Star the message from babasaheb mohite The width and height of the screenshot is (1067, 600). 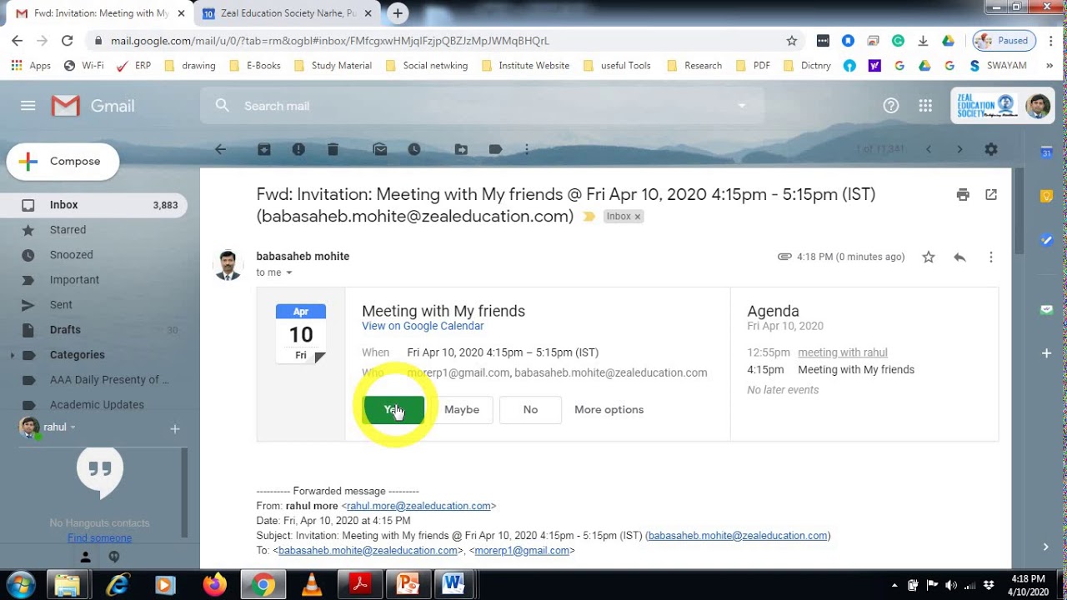tap(929, 257)
